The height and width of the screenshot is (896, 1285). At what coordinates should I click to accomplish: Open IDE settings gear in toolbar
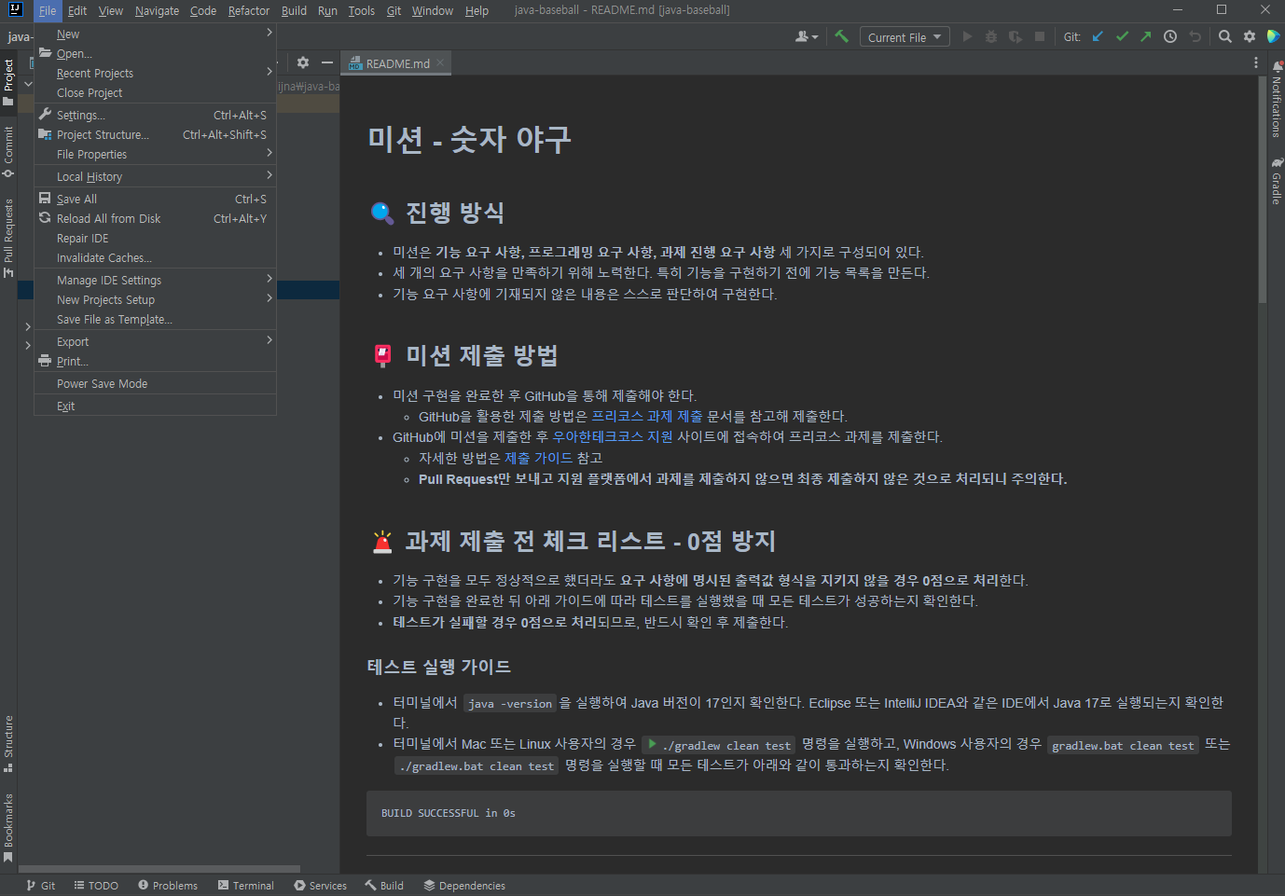[x=1250, y=36]
